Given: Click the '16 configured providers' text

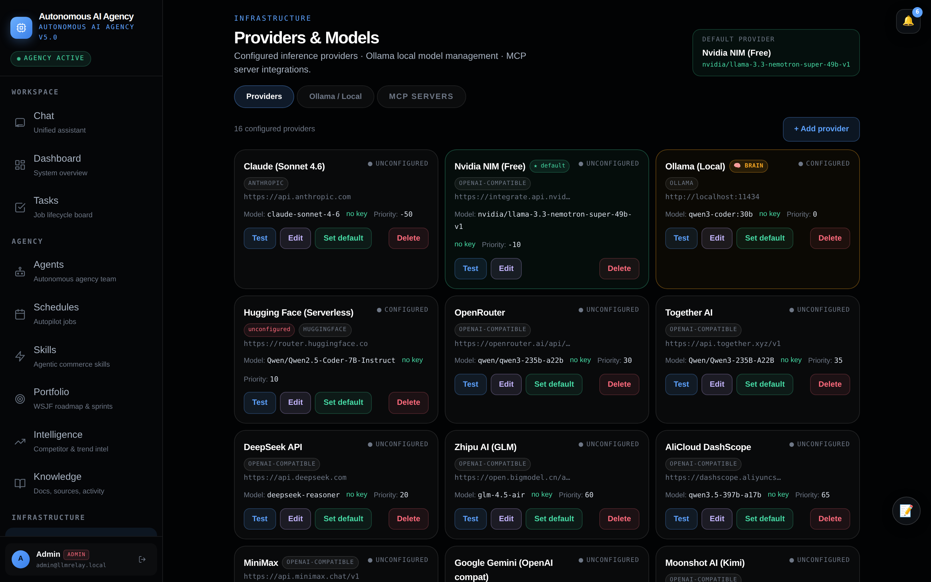Looking at the screenshot, I should [274, 129].
